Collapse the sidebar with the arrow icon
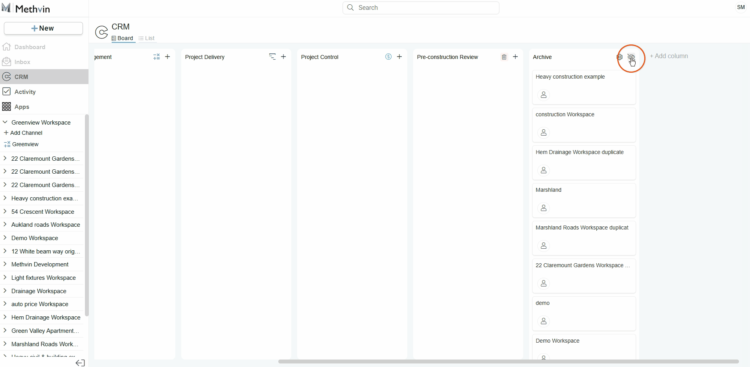 pos(80,363)
